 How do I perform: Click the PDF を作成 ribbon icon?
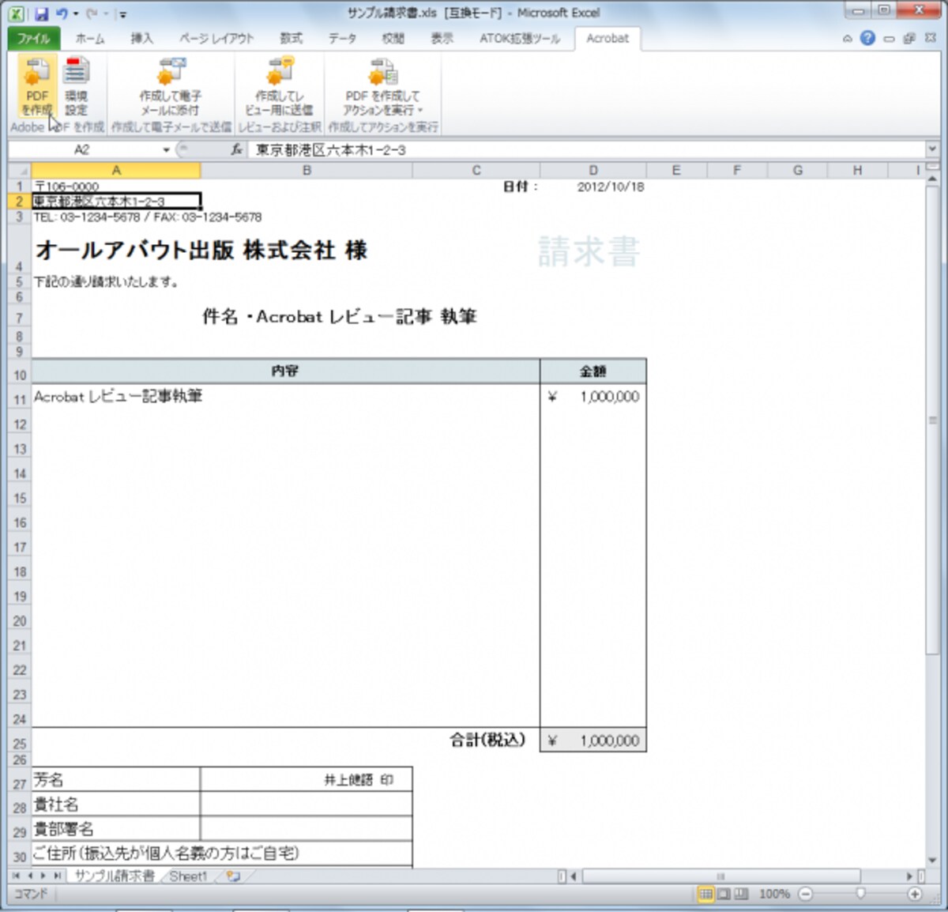point(36,86)
